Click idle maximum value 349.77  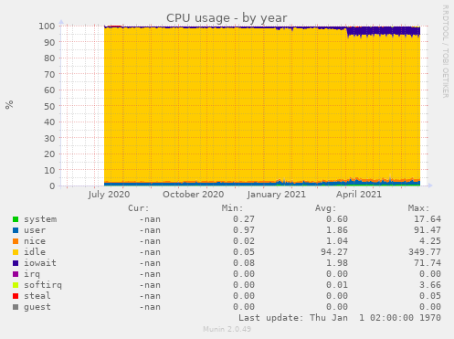(x=425, y=252)
